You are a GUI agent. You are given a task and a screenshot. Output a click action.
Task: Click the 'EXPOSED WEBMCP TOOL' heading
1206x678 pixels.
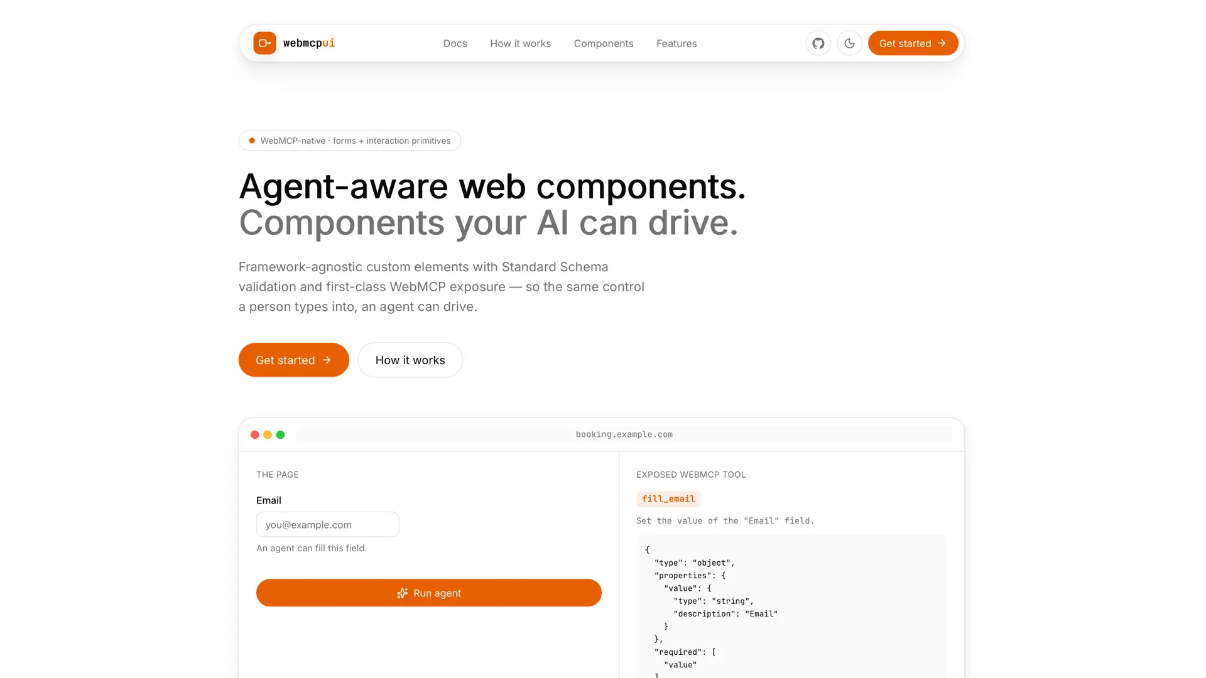(690, 475)
